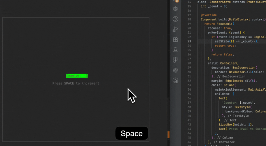Screen dimensions: 266x146
Task: Click 'onKeyEvent: (event) {' on line 21
Action: pos(226,32)
